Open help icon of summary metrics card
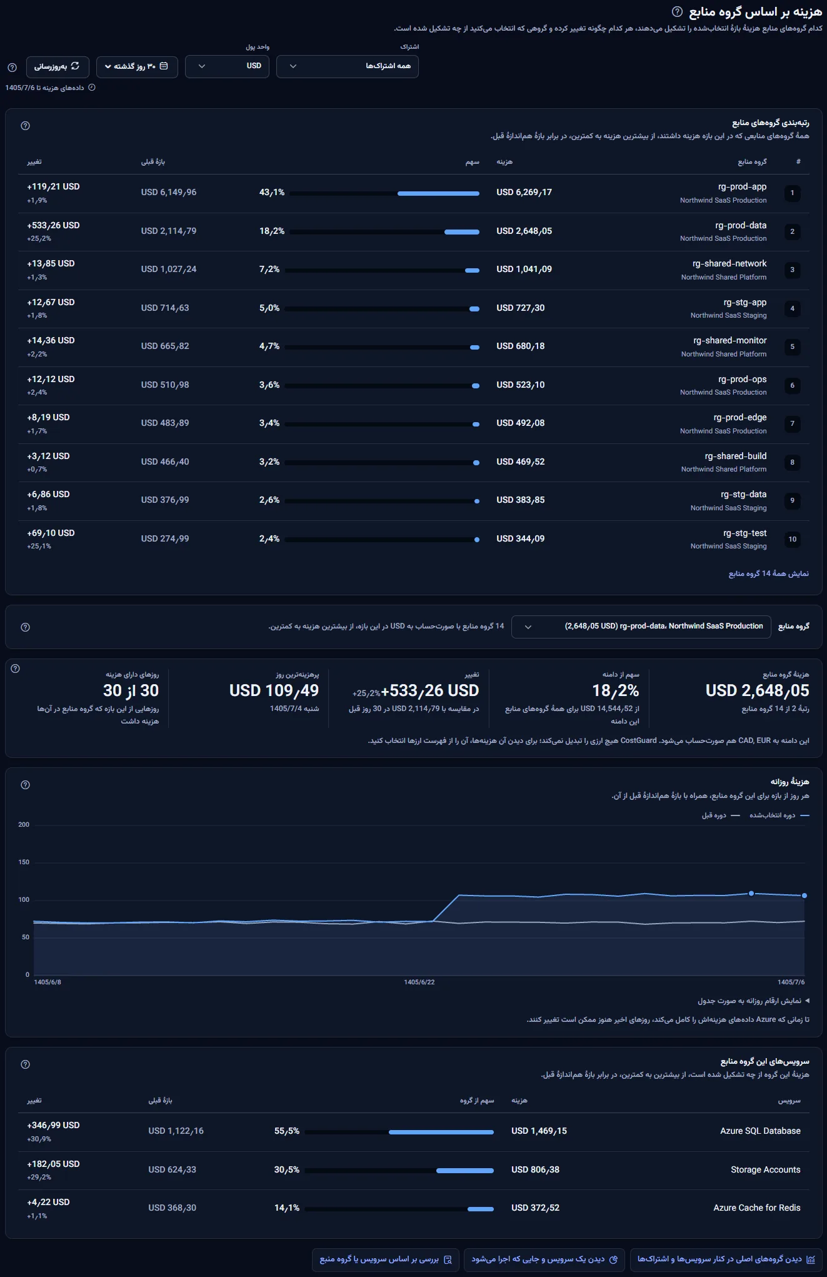This screenshot has width=827, height=1277. [x=16, y=669]
